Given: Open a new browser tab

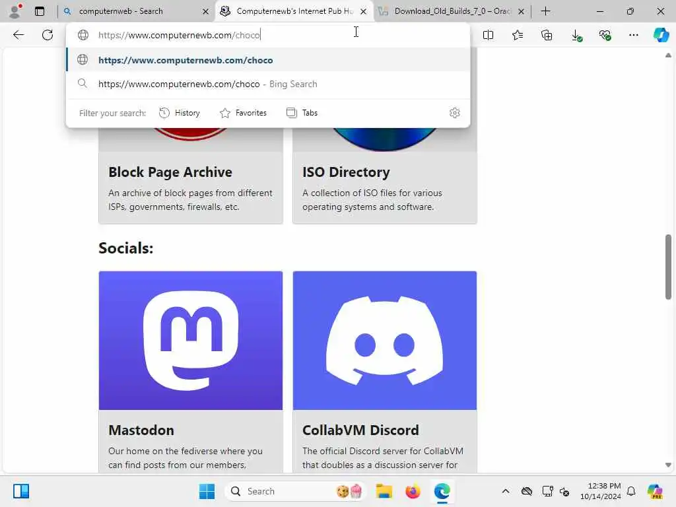Looking at the screenshot, I should tap(545, 11).
